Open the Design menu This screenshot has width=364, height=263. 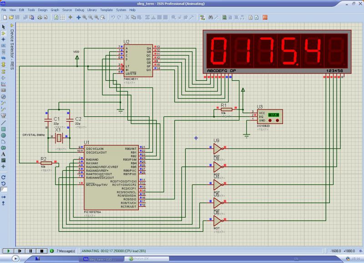(42, 10)
